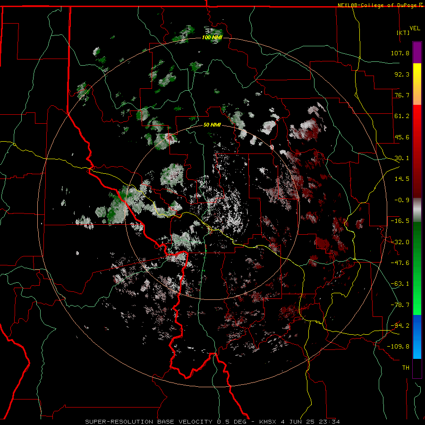Click the 107.8 velocity scale value

[x=400, y=53]
